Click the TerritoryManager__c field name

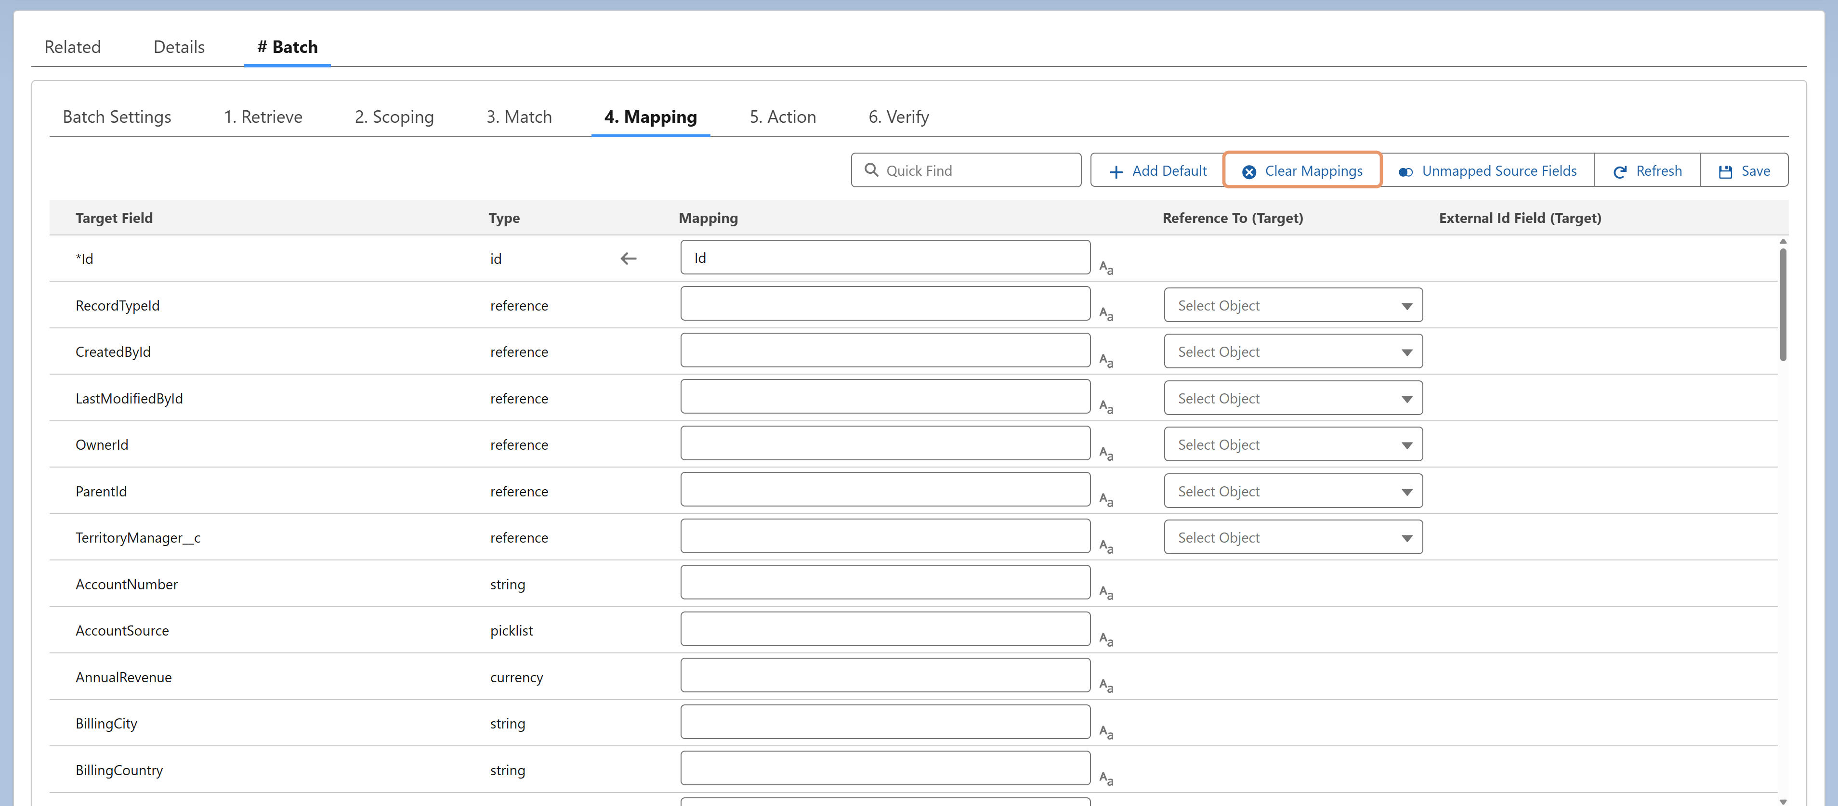point(138,538)
